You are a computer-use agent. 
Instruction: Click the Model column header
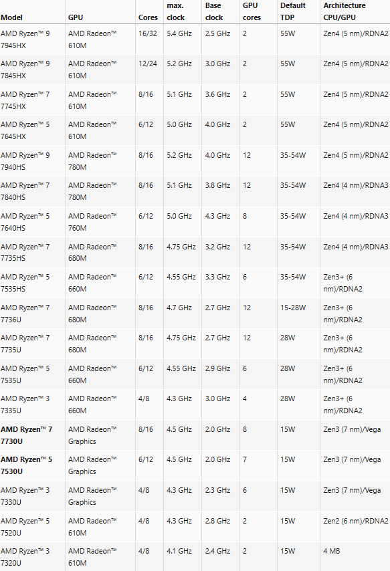(x=11, y=17)
